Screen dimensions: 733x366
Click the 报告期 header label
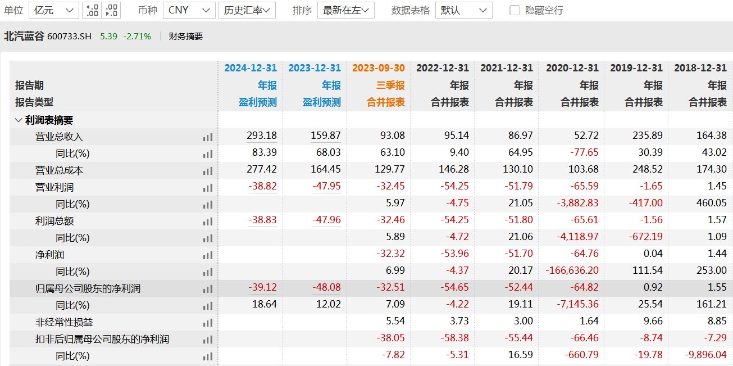[x=29, y=85]
